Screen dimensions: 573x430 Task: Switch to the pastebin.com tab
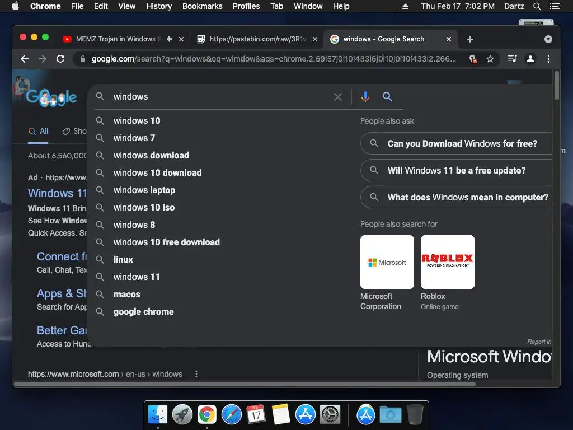point(257,39)
